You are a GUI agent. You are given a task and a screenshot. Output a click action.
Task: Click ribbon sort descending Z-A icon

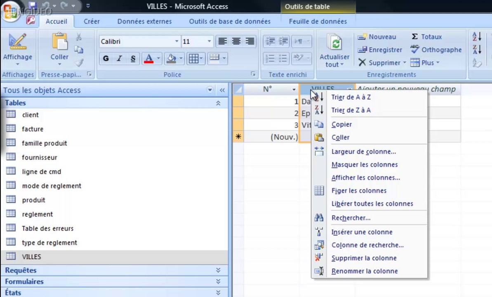[477, 49]
